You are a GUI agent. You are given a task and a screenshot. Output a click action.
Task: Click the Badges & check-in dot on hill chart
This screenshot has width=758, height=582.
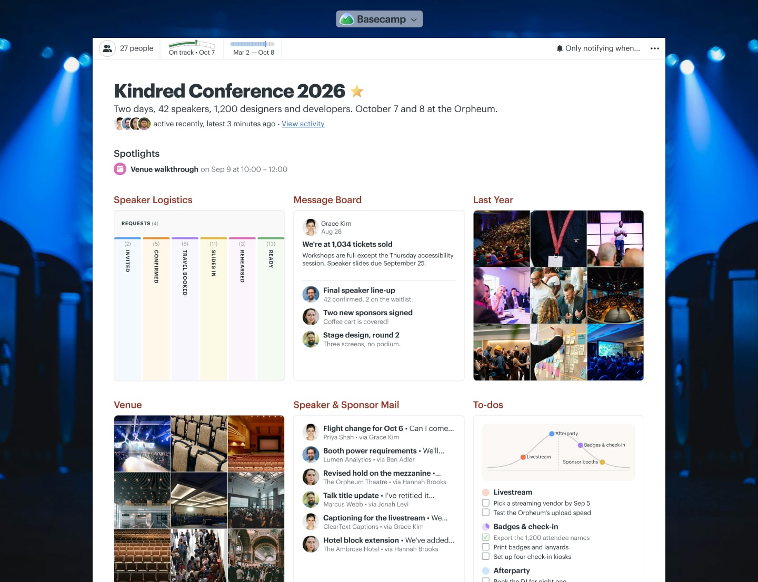(x=580, y=445)
